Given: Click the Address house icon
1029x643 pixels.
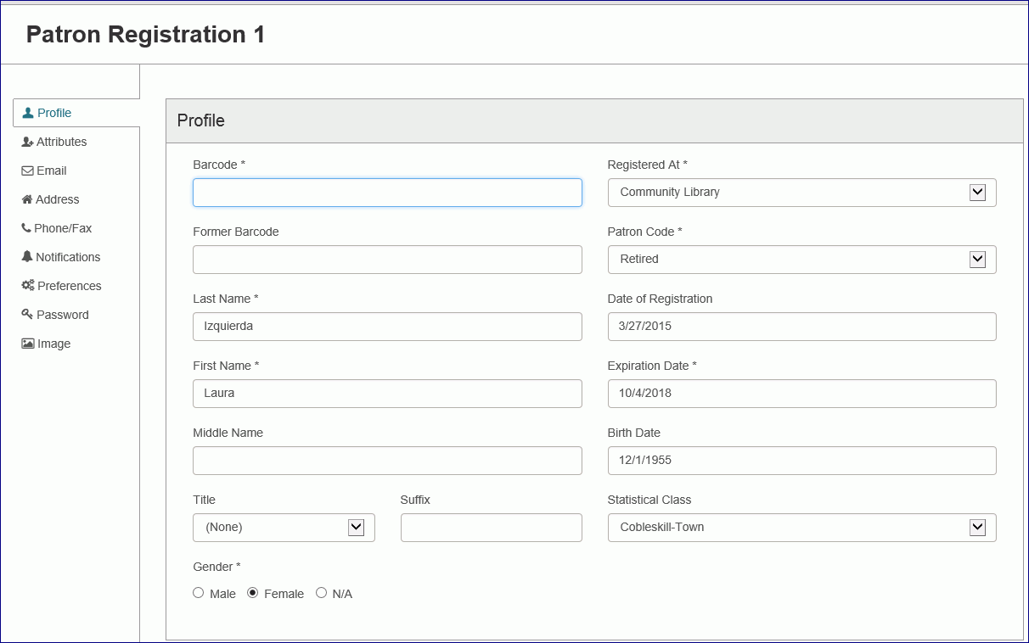Looking at the screenshot, I should [x=27, y=199].
